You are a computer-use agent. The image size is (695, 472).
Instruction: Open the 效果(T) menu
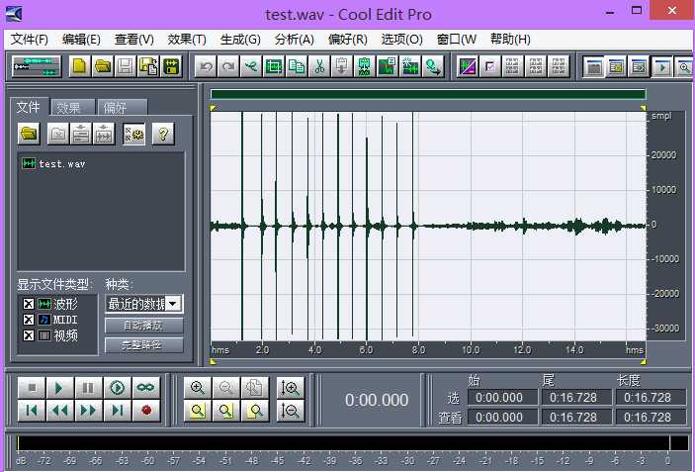click(187, 40)
